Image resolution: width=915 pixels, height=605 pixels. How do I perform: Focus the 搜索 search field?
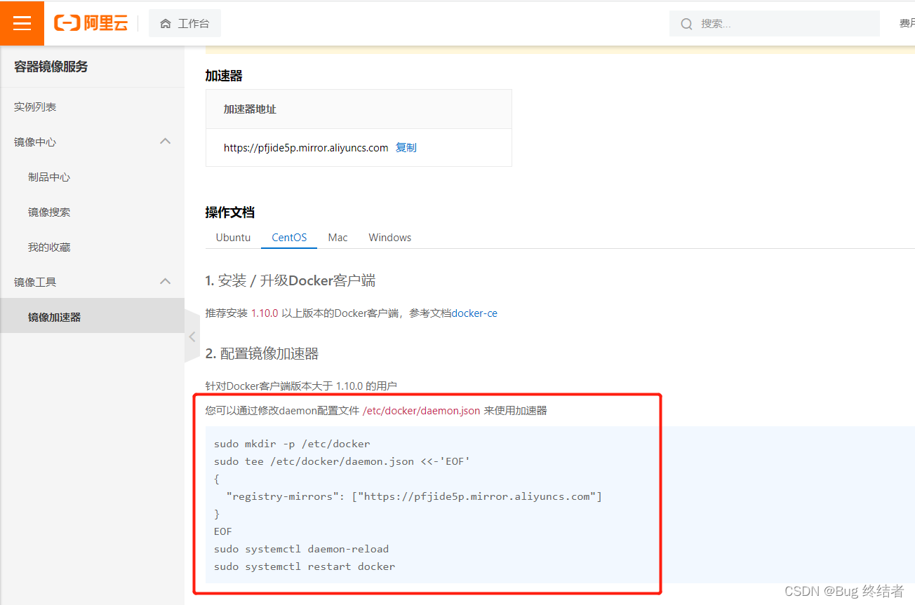[x=774, y=24]
